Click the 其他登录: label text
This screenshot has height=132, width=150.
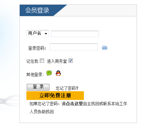pyautogui.click(x=35, y=75)
